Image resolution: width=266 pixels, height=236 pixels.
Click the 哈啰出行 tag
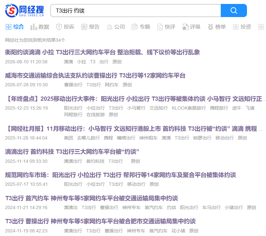202,138
